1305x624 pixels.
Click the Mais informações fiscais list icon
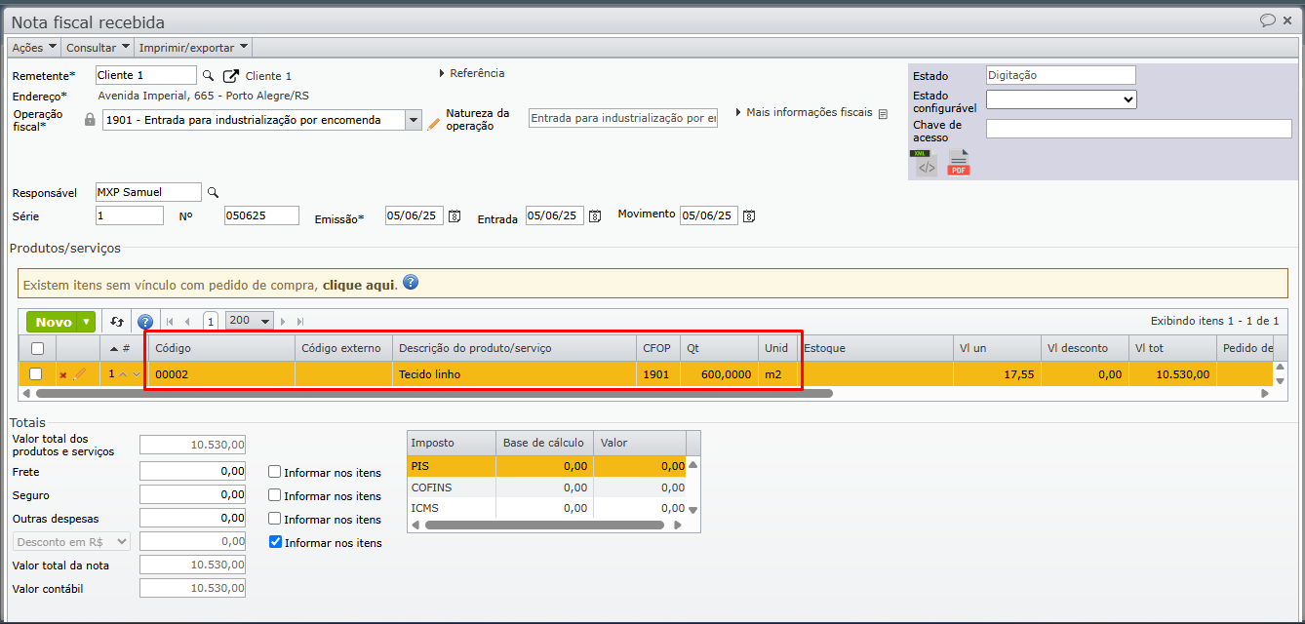tap(883, 114)
